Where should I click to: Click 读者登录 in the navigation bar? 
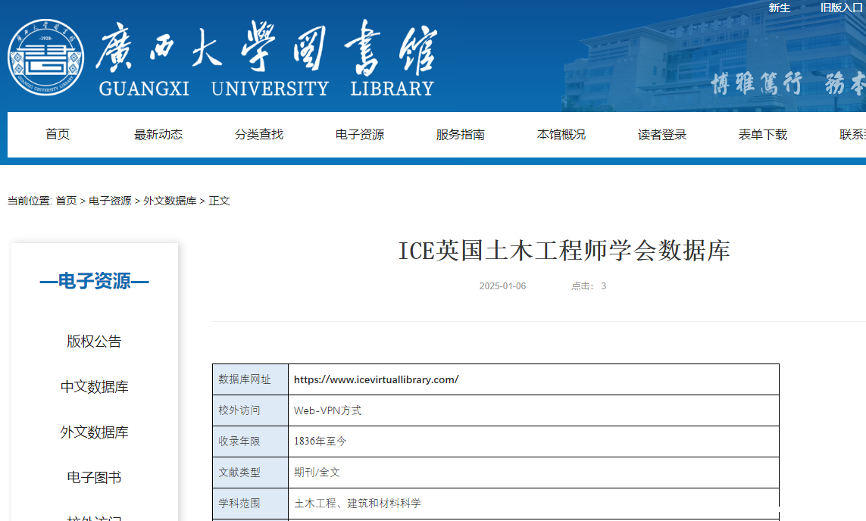click(x=662, y=135)
